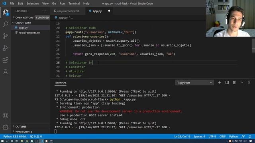The width and height of the screenshot is (255, 143).
Task: Open the Terminal menu
Action: coord(74,4)
